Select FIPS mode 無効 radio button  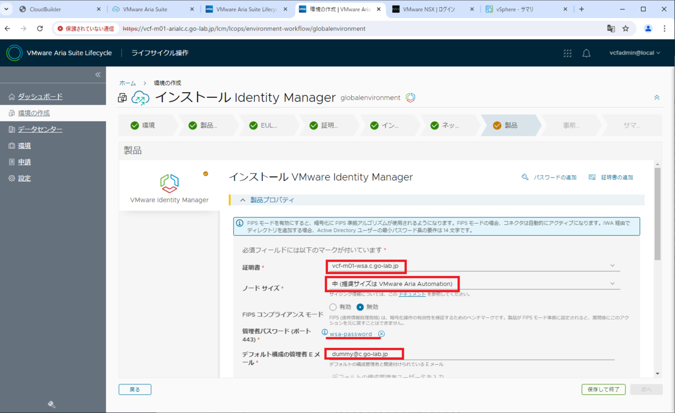coord(360,307)
